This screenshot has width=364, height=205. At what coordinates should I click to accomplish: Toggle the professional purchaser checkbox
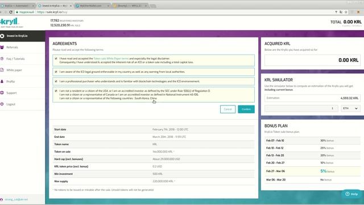coord(56,81)
